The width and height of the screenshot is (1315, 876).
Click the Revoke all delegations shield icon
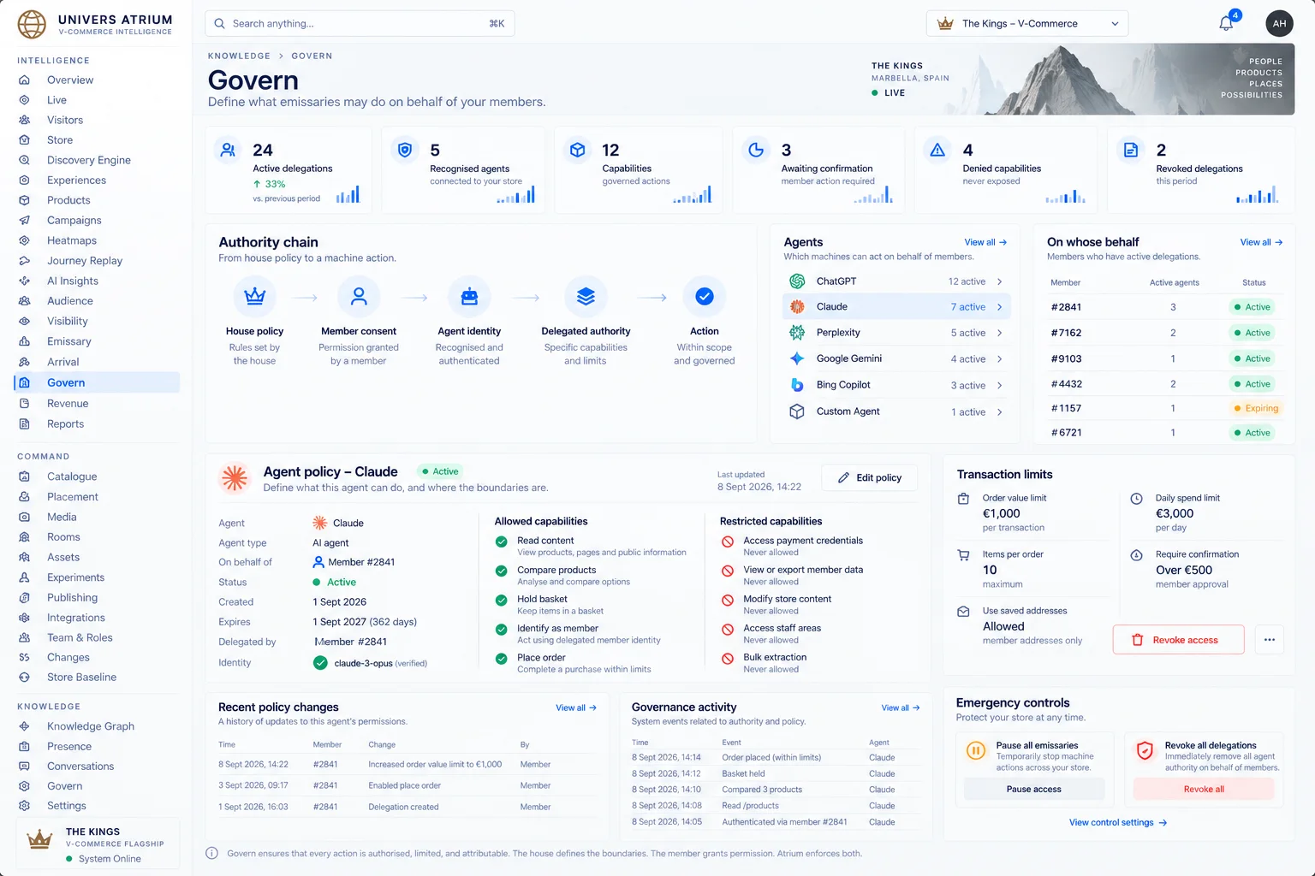point(1145,751)
